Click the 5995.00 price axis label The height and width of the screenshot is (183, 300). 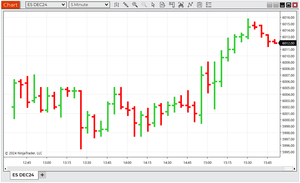[x=288, y=152]
